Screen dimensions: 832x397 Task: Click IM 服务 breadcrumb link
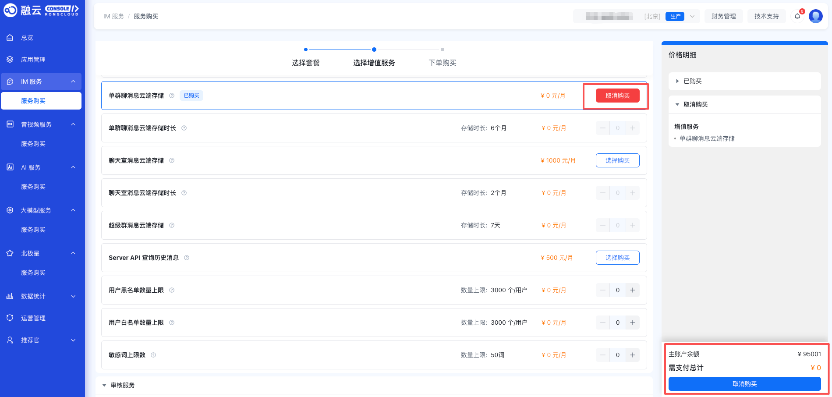114,16
